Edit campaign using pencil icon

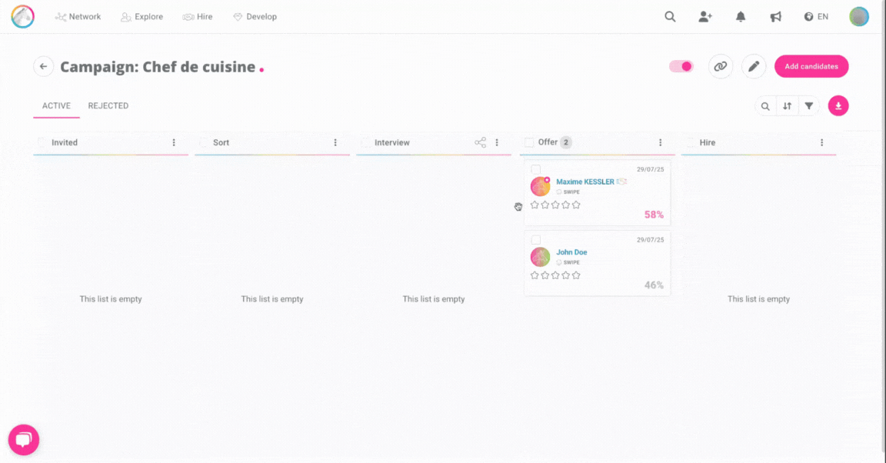tap(754, 67)
